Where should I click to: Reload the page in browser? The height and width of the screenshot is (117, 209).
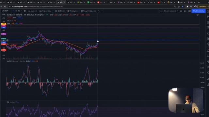click(x=5, y=6)
